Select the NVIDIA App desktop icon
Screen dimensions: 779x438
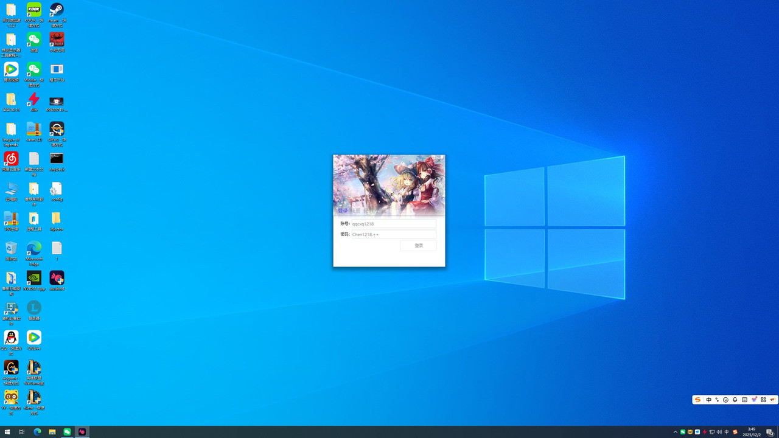(x=34, y=281)
